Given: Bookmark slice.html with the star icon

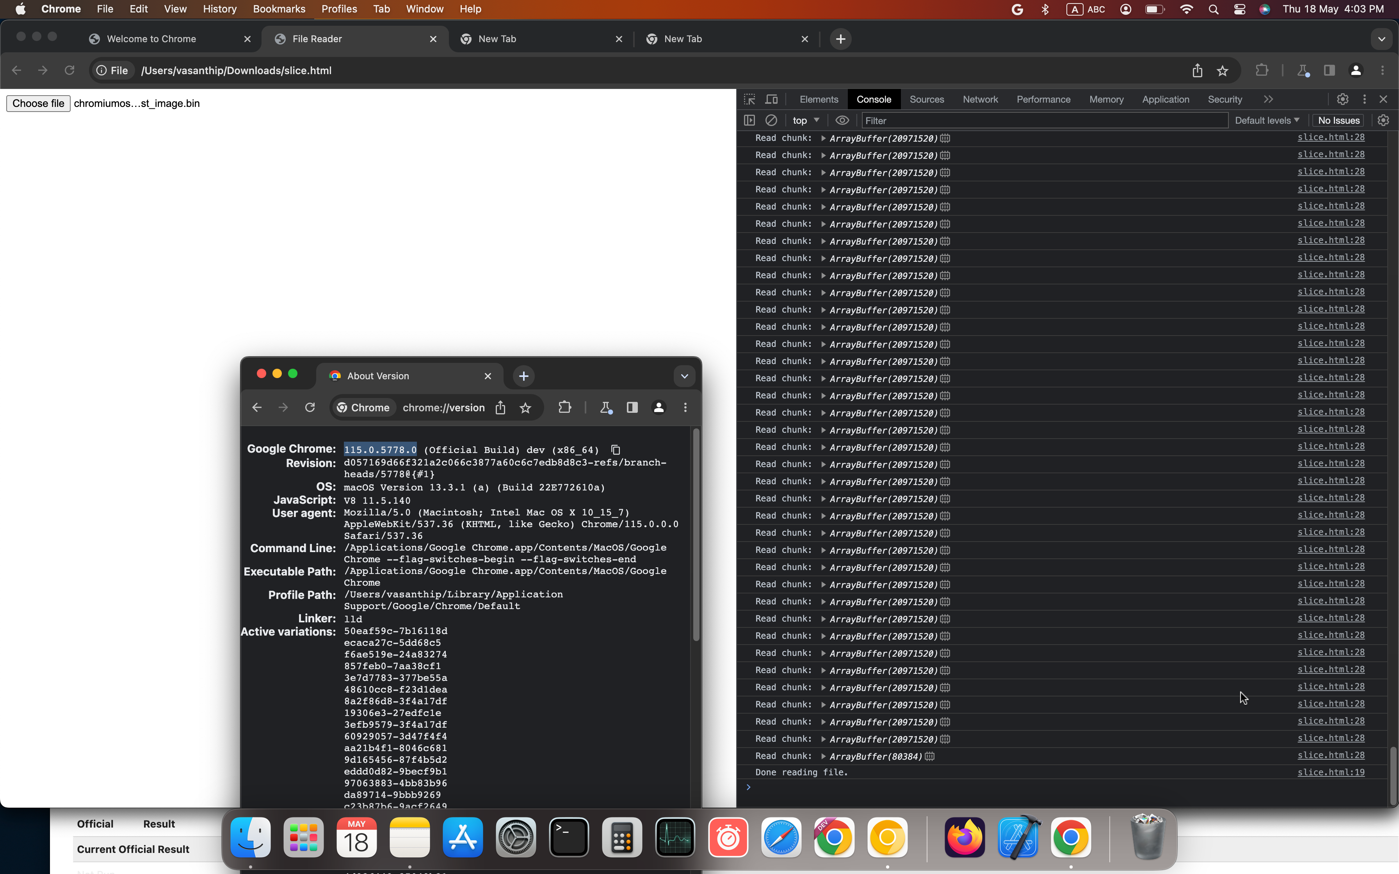Looking at the screenshot, I should pyautogui.click(x=1222, y=71).
